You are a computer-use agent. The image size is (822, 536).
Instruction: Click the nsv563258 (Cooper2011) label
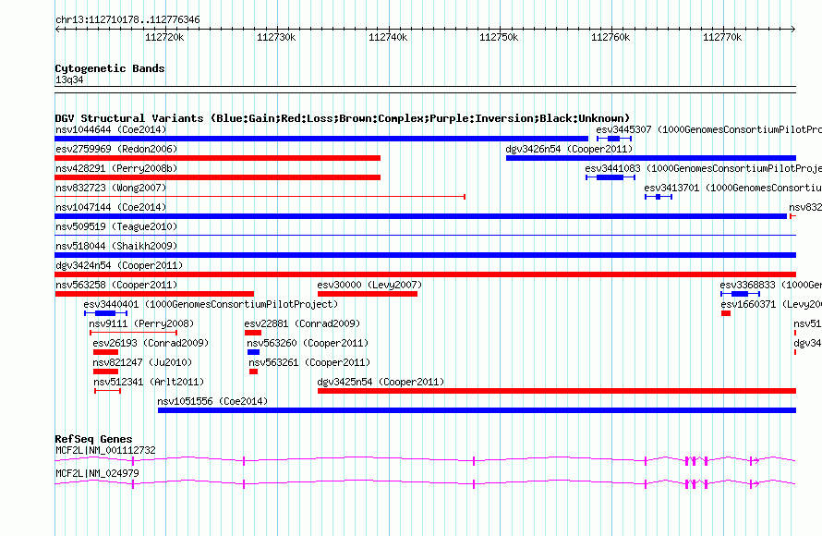(116, 285)
